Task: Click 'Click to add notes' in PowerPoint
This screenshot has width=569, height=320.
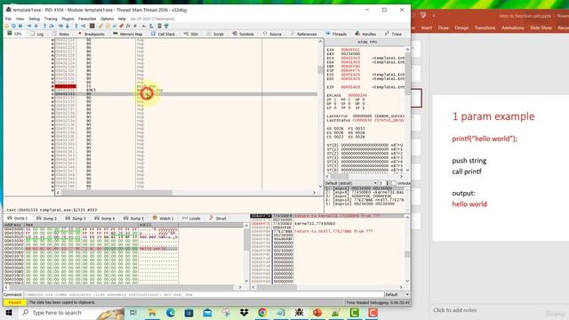Action: pos(454,310)
